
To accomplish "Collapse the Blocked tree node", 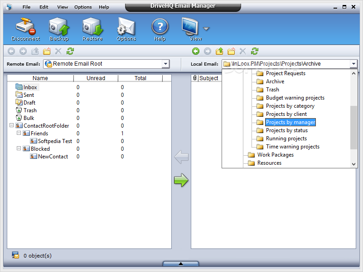I will pos(19,148).
